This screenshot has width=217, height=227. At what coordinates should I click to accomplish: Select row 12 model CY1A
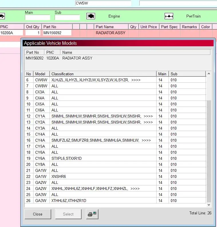point(115,116)
